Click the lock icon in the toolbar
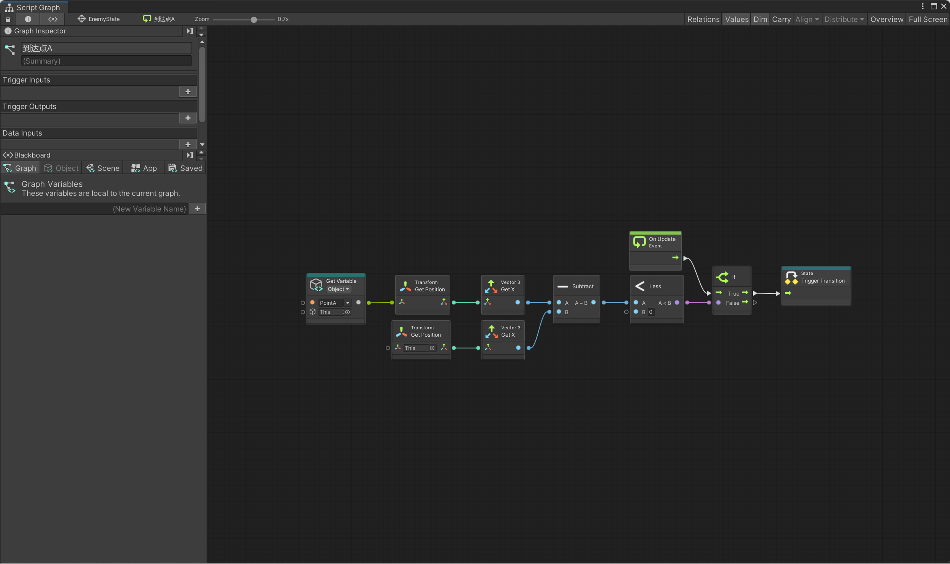Screen dimensions: 950x564 pos(8,19)
